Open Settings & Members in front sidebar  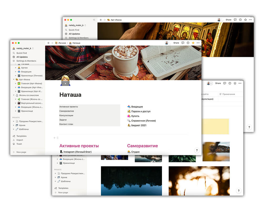click(26, 61)
